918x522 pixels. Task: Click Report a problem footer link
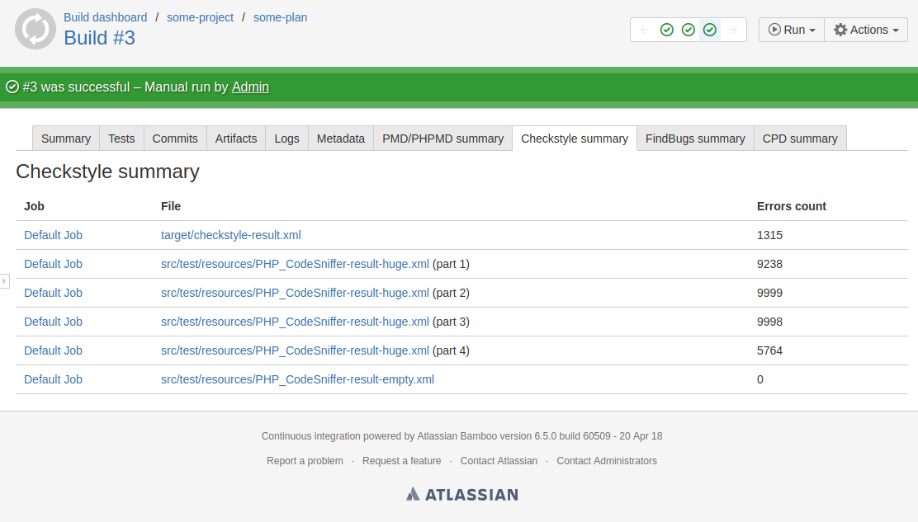pos(305,461)
